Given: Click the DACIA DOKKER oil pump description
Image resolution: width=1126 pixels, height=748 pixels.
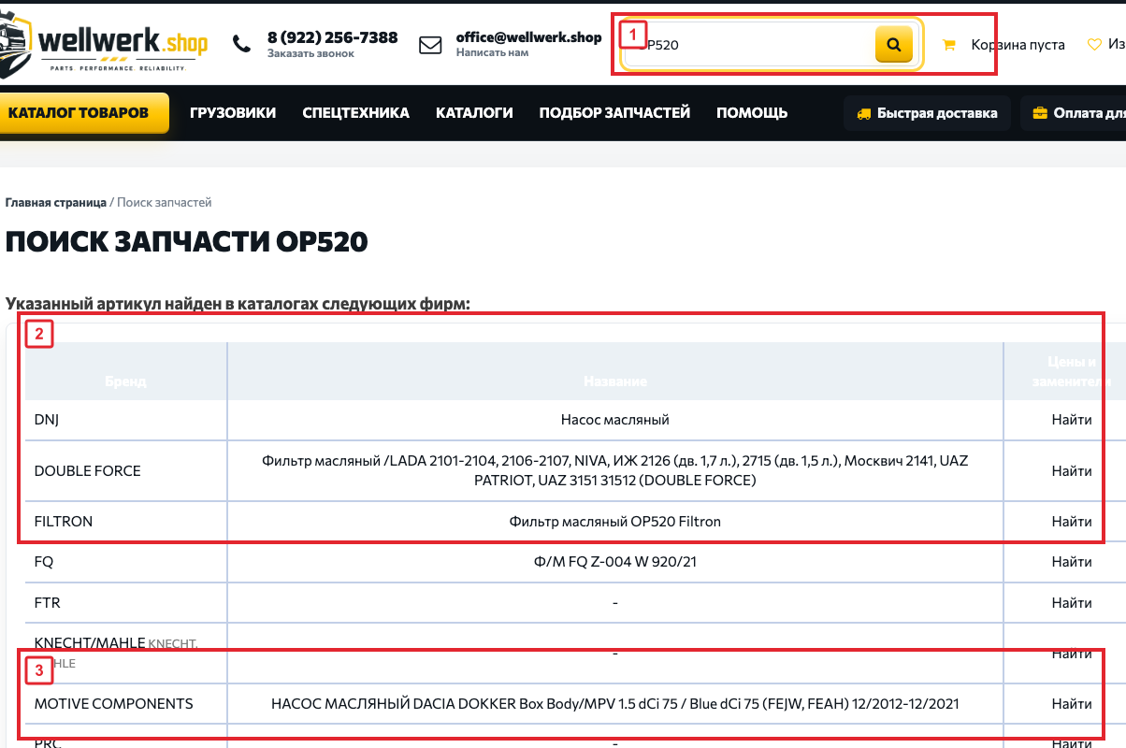Looking at the screenshot, I should click(615, 703).
